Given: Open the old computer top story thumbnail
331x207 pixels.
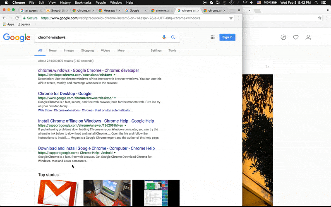Looking at the screenshot, I should (107, 193).
